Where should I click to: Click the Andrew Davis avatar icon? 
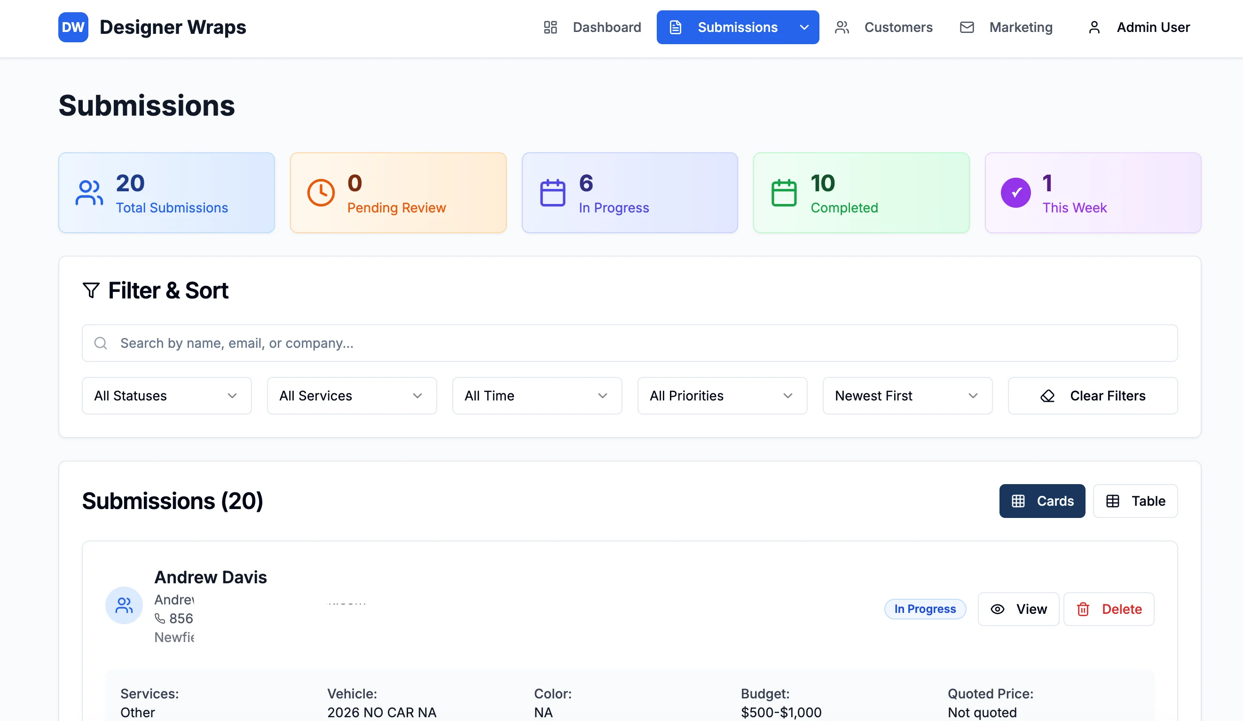pyautogui.click(x=124, y=605)
